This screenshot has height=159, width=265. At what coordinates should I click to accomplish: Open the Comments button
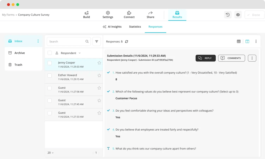click(231, 58)
